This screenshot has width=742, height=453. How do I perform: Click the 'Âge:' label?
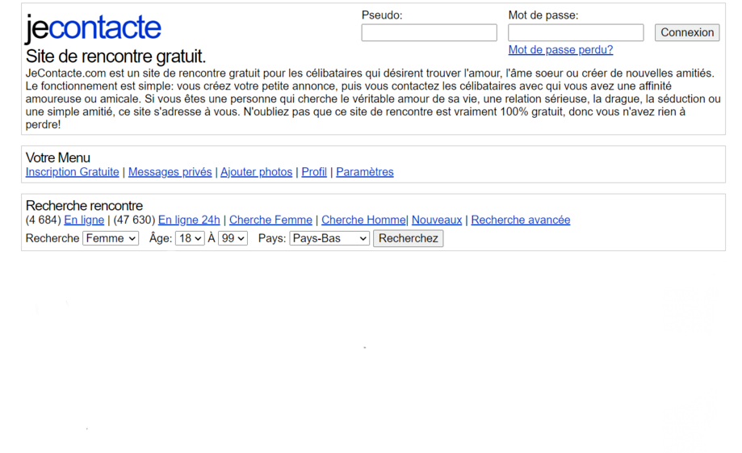click(161, 237)
